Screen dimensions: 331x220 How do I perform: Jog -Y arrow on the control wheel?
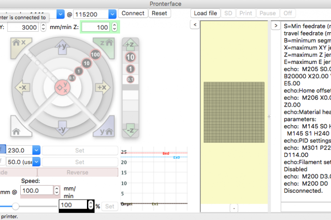coord(62,128)
